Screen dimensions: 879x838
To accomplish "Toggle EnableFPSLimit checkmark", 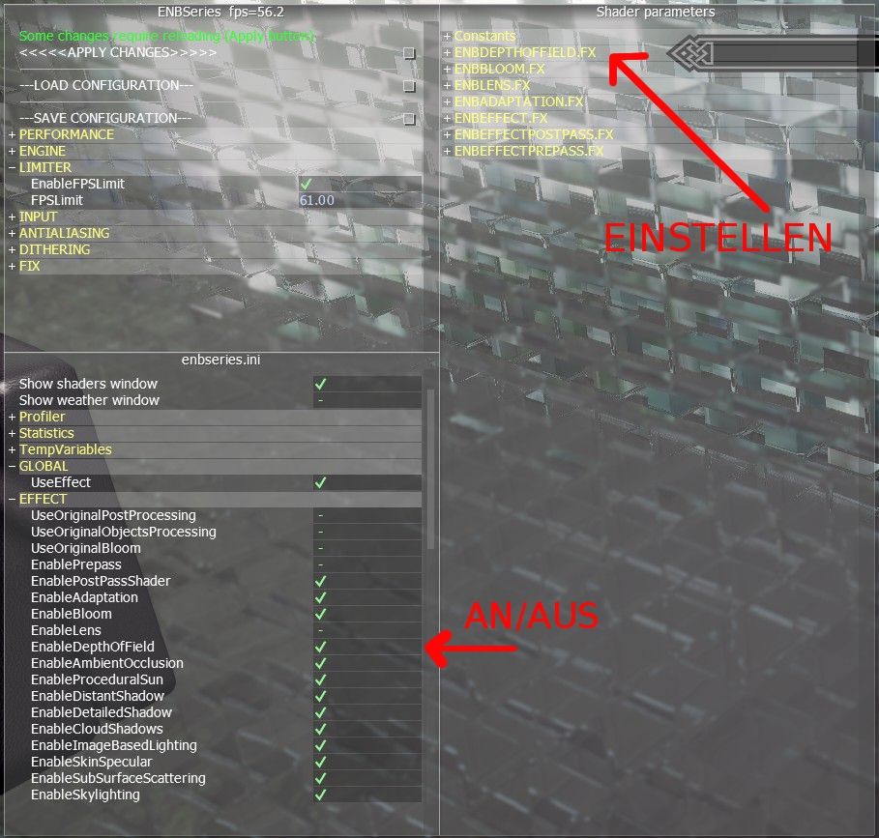I will [307, 184].
